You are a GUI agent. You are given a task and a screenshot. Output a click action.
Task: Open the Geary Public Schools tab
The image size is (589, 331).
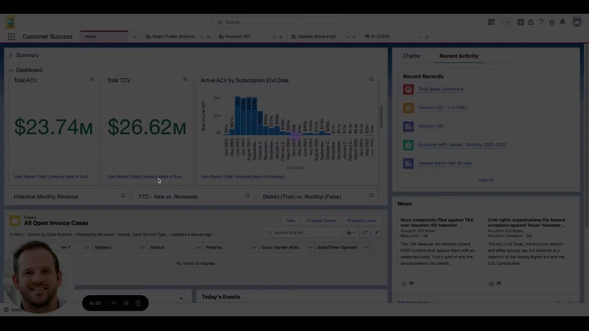click(x=173, y=36)
